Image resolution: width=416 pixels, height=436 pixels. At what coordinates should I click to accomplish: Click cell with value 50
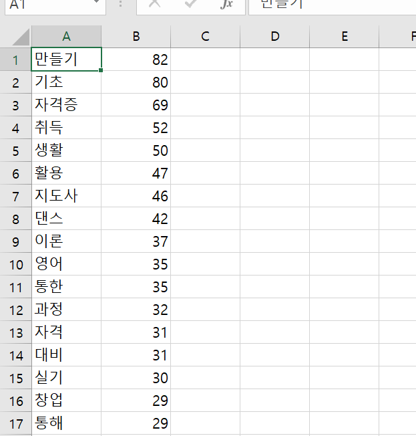(x=136, y=150)
